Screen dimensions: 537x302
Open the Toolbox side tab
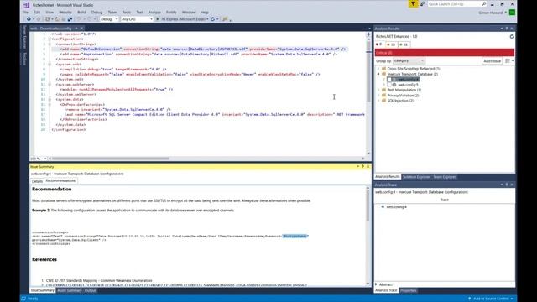point(24,59)
